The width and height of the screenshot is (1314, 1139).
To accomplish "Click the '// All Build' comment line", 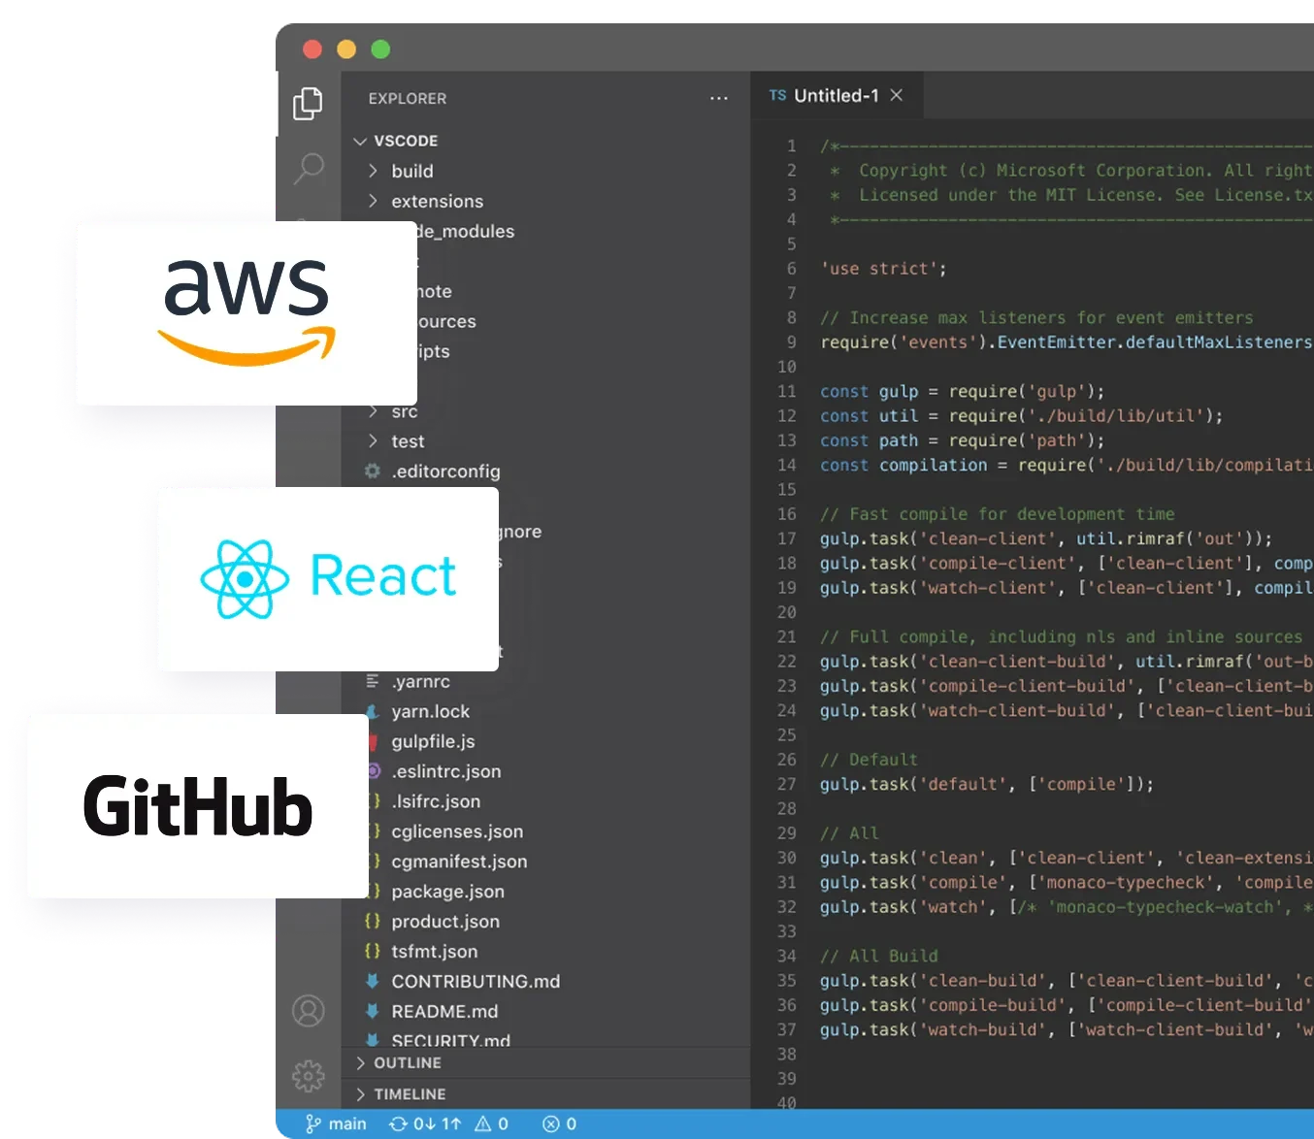I will click(879, 957).
